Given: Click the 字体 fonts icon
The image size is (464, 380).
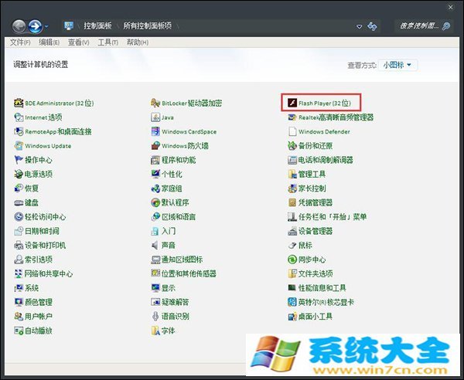Looking at the screenshot, I should (x=155, y=331).
